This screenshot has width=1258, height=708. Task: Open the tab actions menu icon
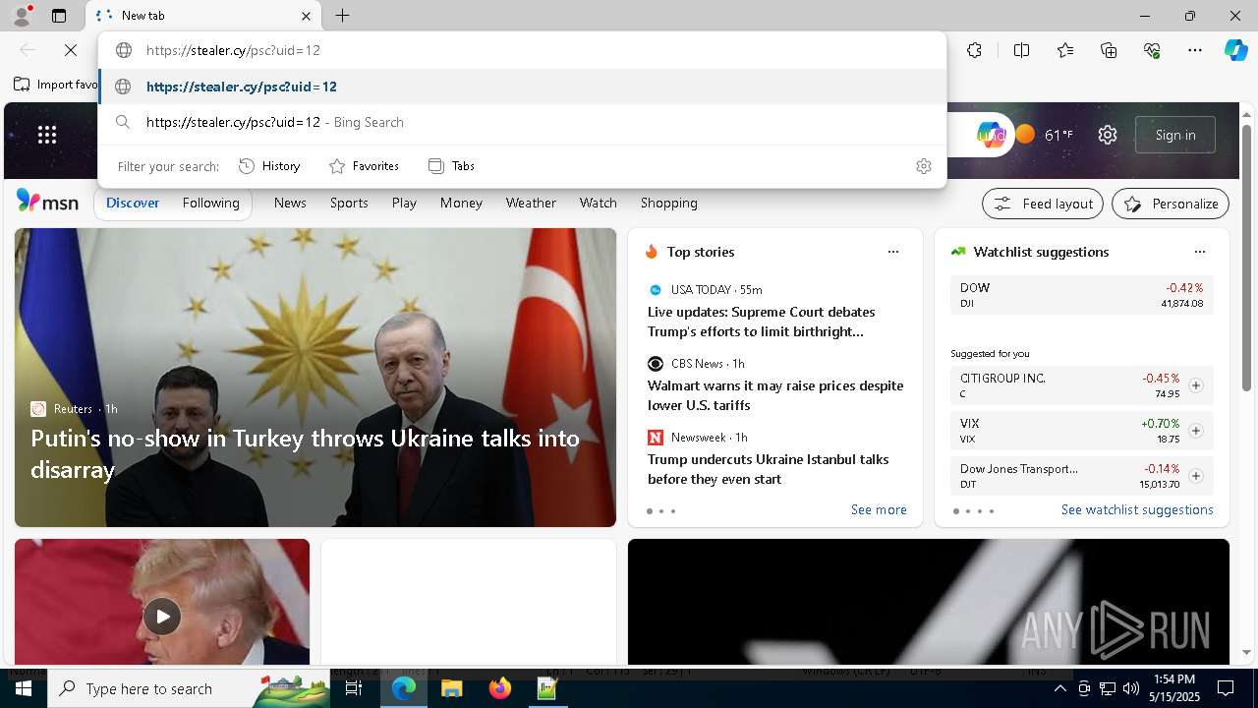click(x=59, y=16)
